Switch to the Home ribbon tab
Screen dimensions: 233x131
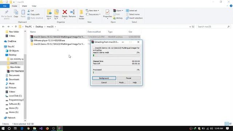coord(15,6)
